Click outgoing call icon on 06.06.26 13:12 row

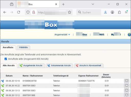point(3,95)
